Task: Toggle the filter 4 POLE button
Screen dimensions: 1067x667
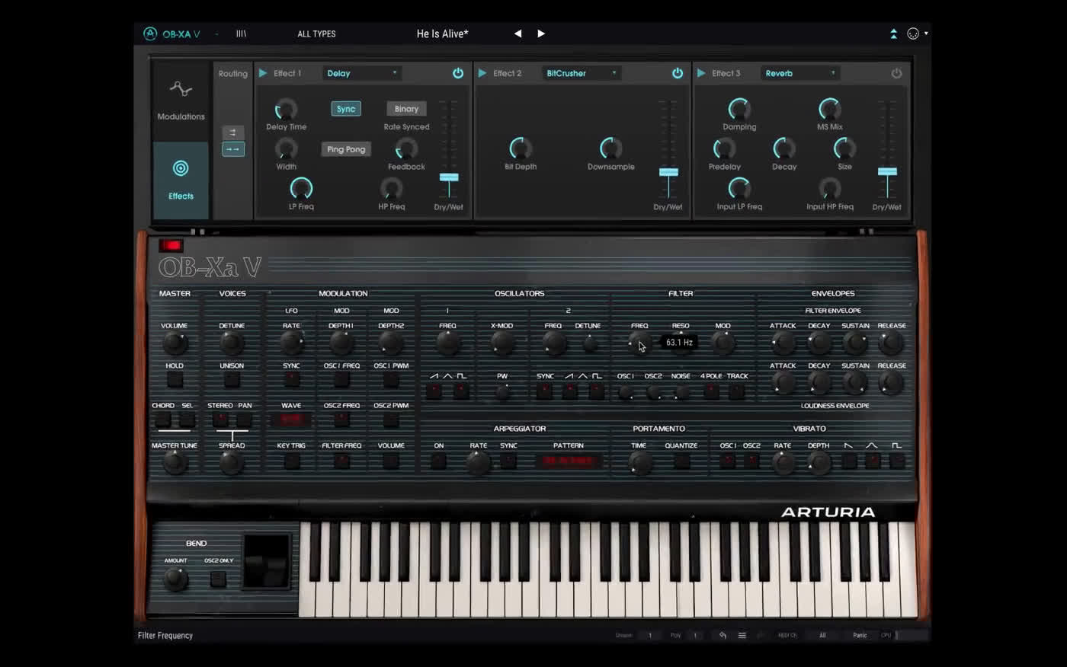Action: coord(711,391)
